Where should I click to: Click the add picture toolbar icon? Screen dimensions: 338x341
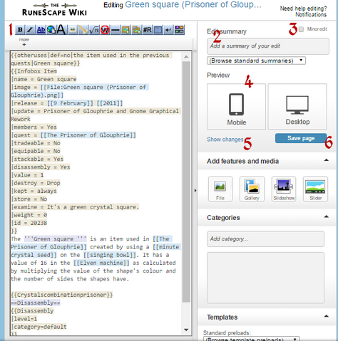(126, 30)
